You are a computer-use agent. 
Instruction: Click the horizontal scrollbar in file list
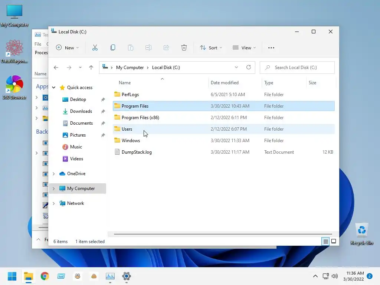[x=223, y=234]
